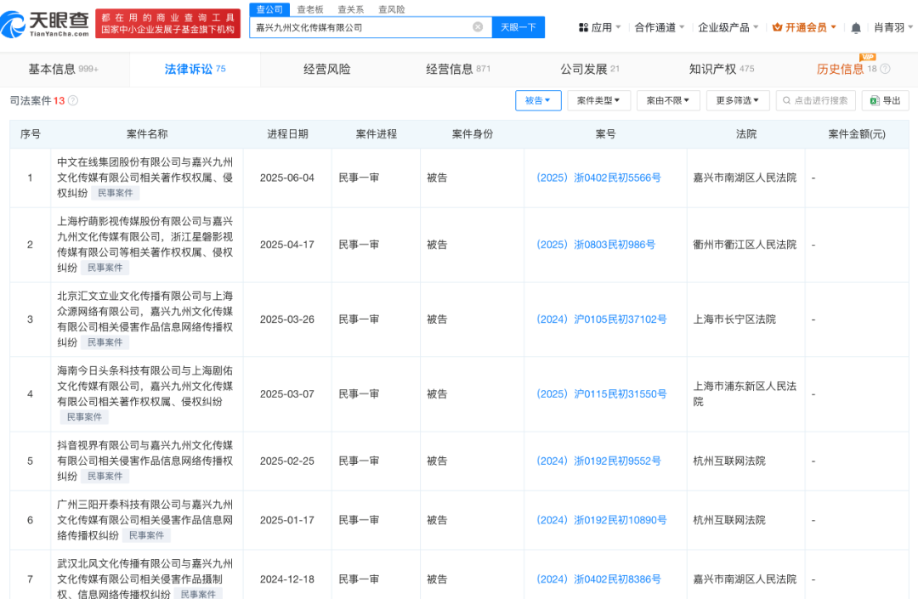918x599 pixels.
Task: Click the 天眼一下 search button
Action: 518,27
